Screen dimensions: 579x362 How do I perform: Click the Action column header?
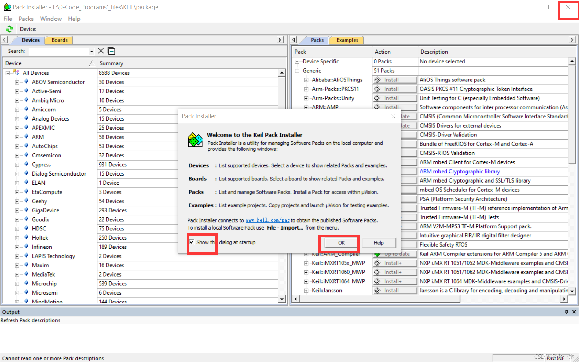click(x=395, y=52)
